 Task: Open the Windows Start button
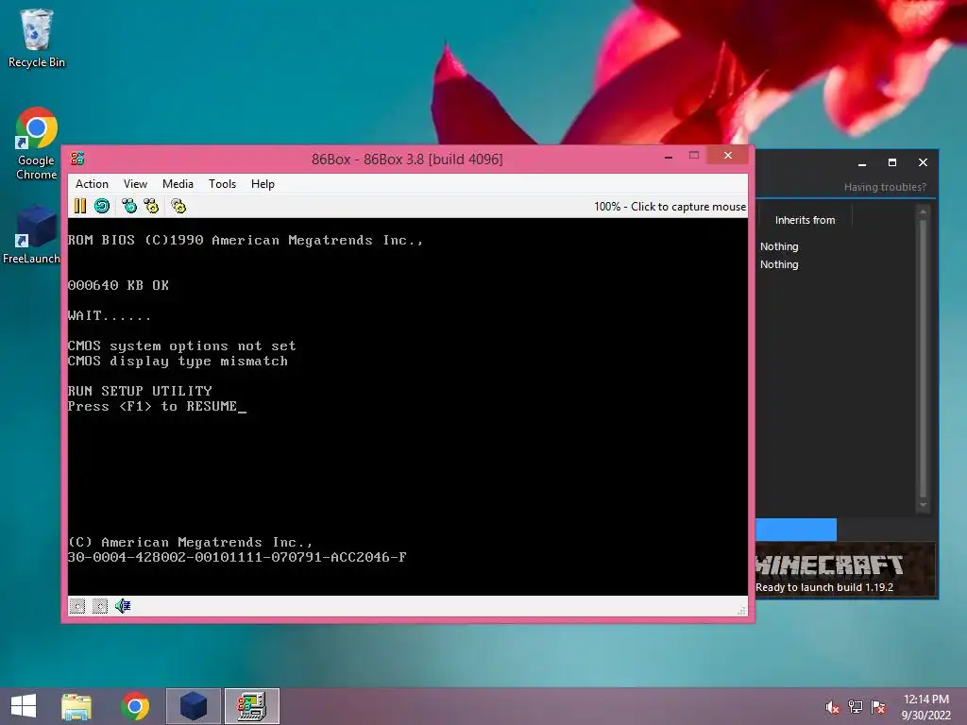click(24, 706)
